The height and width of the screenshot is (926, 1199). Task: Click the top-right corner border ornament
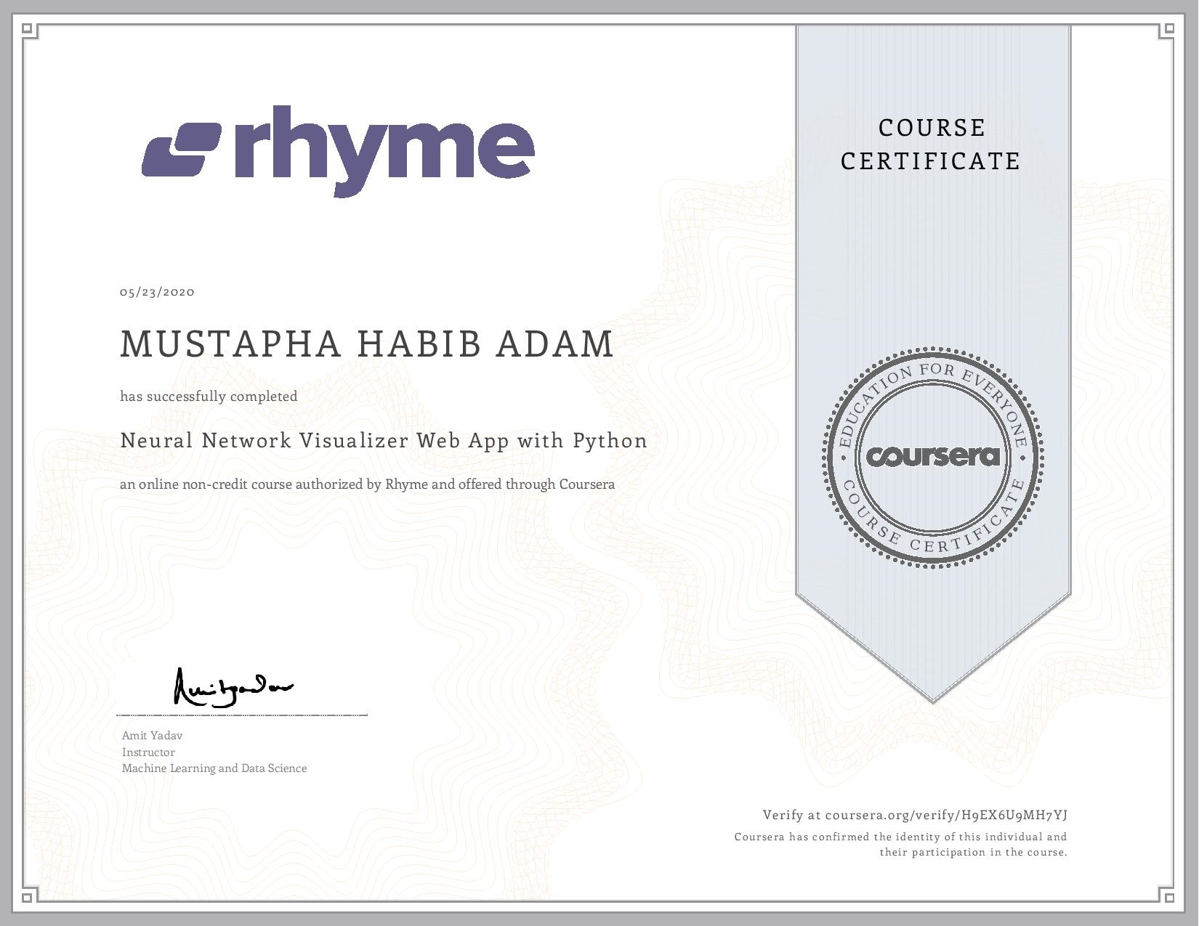(1168, 30)
